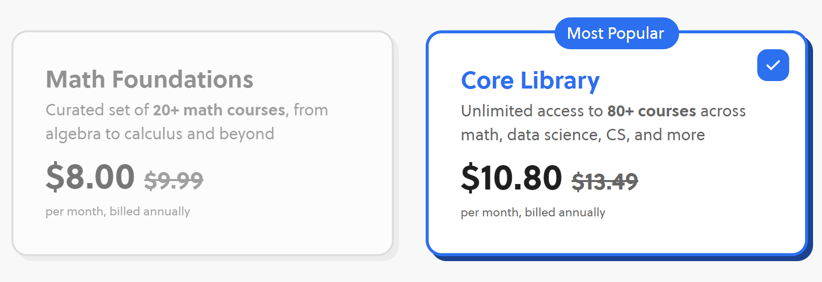Select the Core Library plan title
The height and width of the screenshot is (282, 822).
[x=530, y=81]
